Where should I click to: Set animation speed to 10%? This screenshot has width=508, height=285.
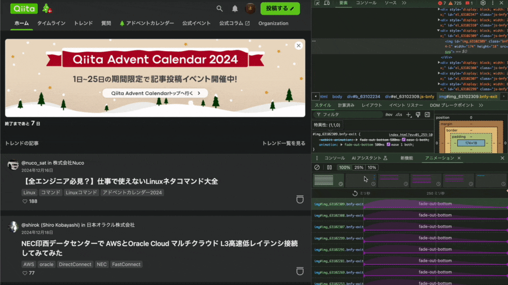tap(372, 167)
